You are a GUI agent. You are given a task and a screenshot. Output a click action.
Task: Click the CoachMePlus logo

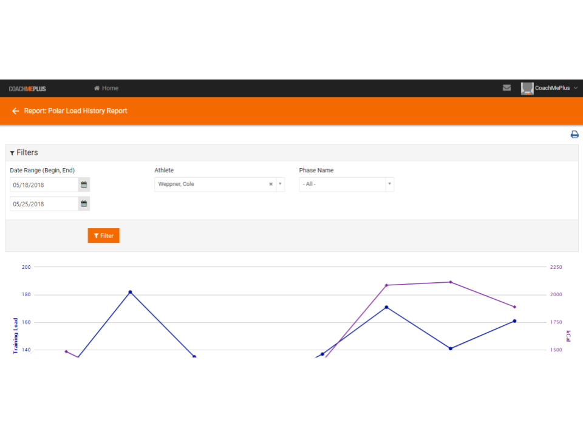27,89
